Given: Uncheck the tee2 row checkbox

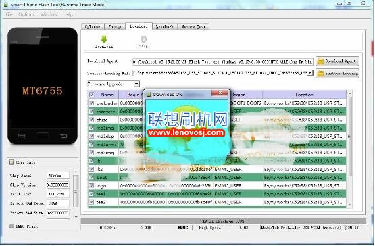Looking at the screenshot, I should point(91,202).
